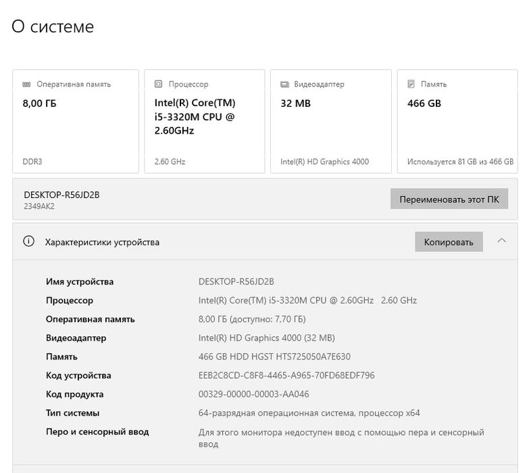Click 'Используется 81 GB из 466 GB' text
Viewport: 527px width, 473px height.
point(461,161)
